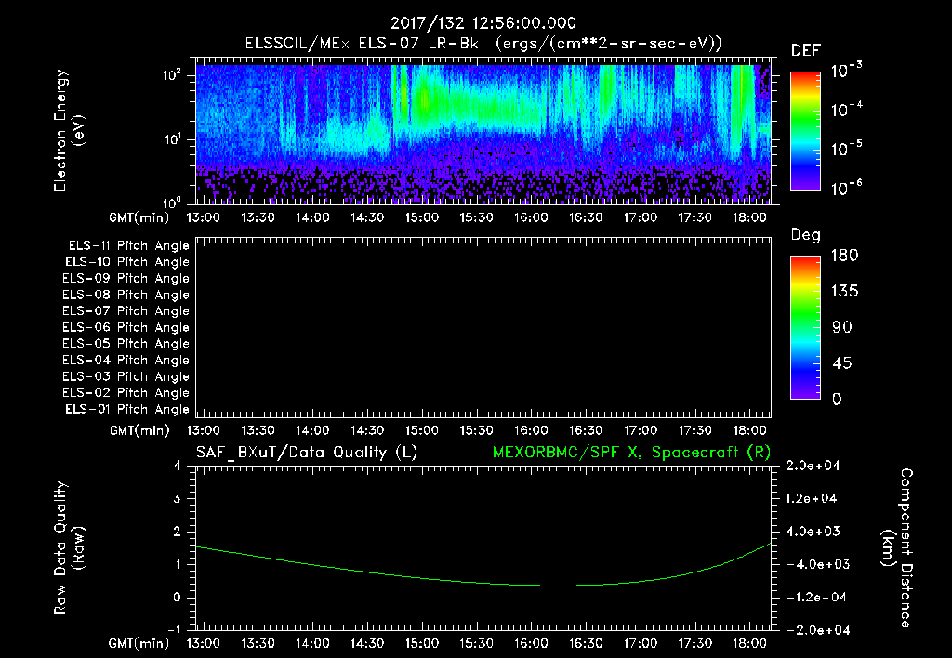Click 15:30 under the pitch angle panel
952x658 pixels.
(476, 430)
